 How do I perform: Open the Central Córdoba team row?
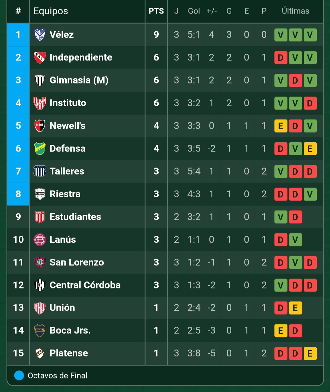pos(165,285)
